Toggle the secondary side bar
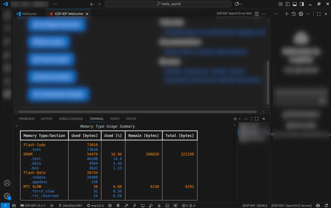 pyautogui.click(x=302, y=4)
